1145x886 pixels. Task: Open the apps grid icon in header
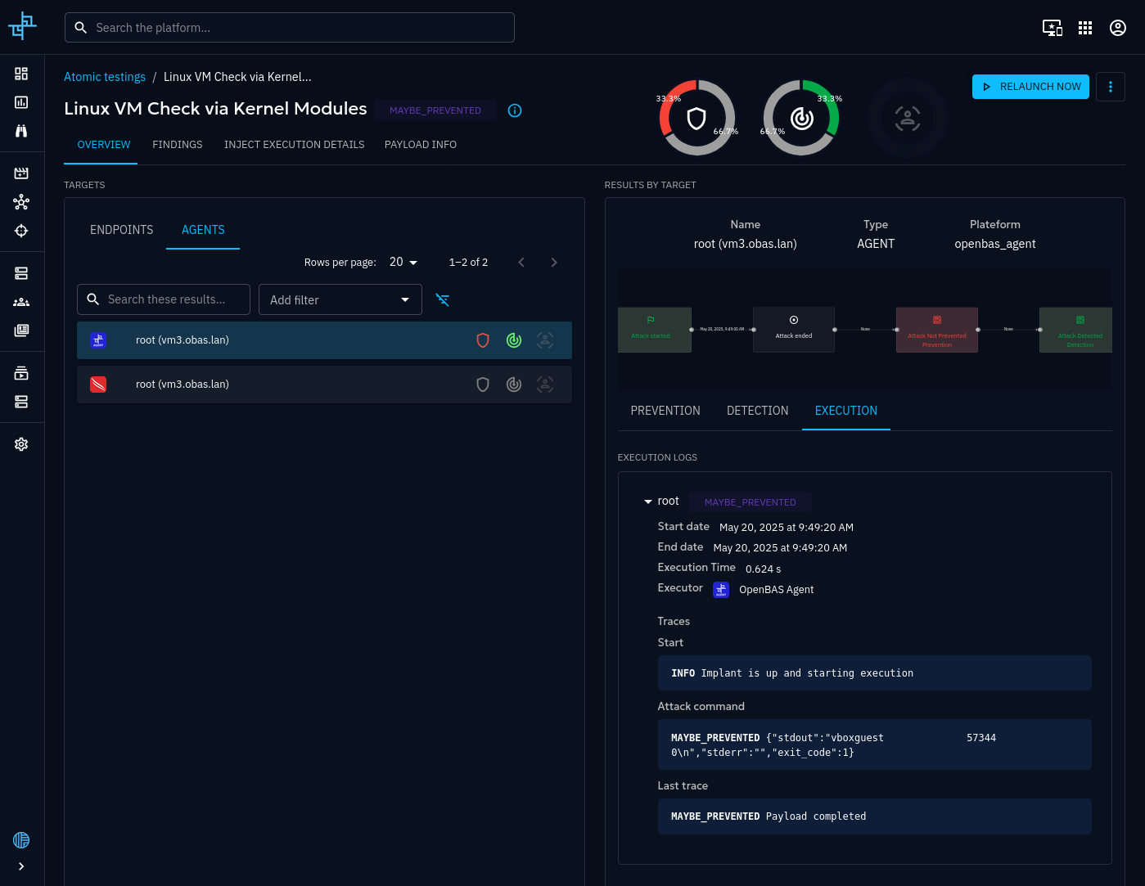coord(1085,28)
